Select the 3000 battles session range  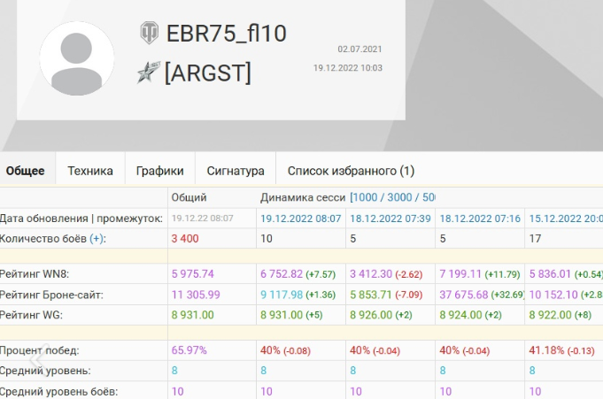pyautogui.click(x=403, y=197)
